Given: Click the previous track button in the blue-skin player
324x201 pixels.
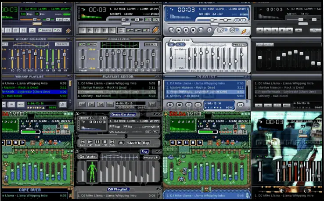Looking at the screenshot, I should click(x=171, y=30).
